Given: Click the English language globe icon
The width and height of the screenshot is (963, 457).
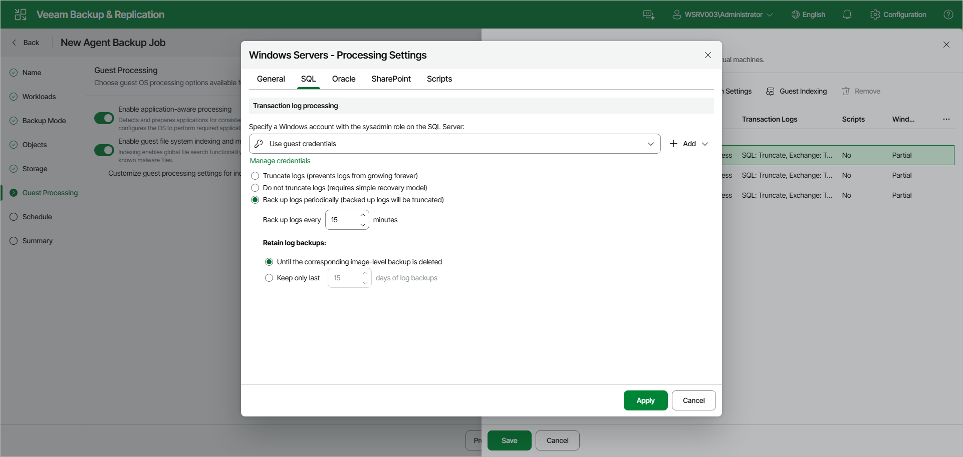Looking at the screenshot, I should click(795, 15).
